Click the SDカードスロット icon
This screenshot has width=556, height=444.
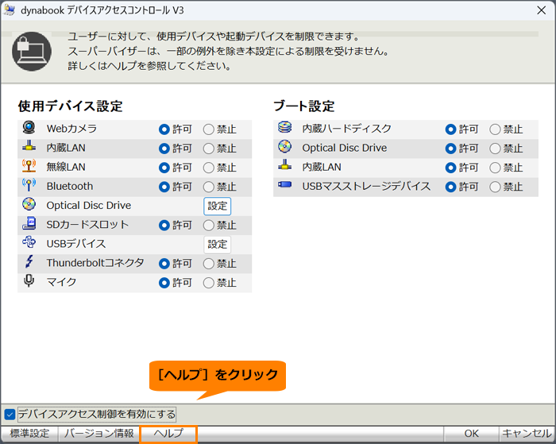(29, 223)
